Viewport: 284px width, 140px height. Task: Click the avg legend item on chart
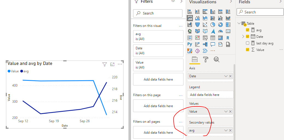25,71
